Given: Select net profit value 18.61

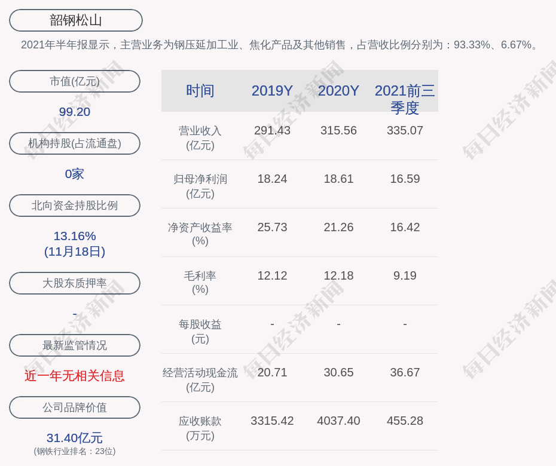Looking at the screenshot, I should pyautogui.click(x=338, y=179).
